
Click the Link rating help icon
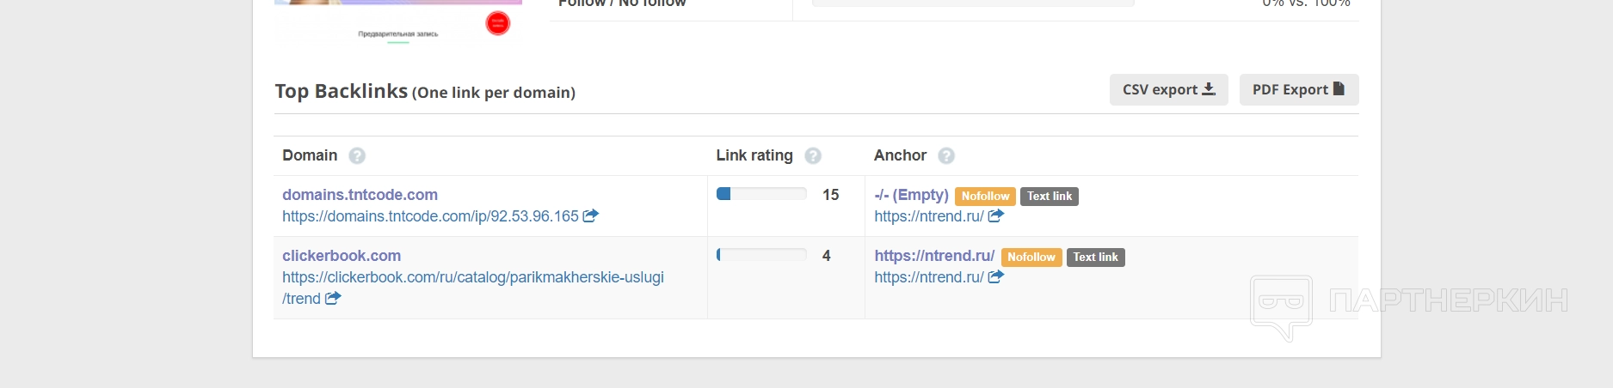click(x=813, y=155)
